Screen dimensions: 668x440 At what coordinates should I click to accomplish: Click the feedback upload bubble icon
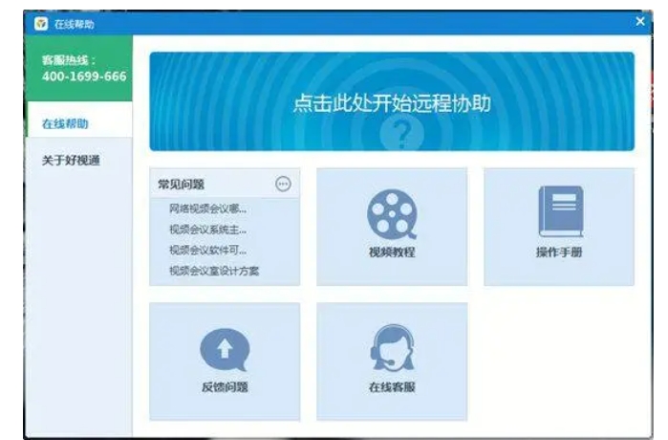pyautogui.click(x=225, y=350)
